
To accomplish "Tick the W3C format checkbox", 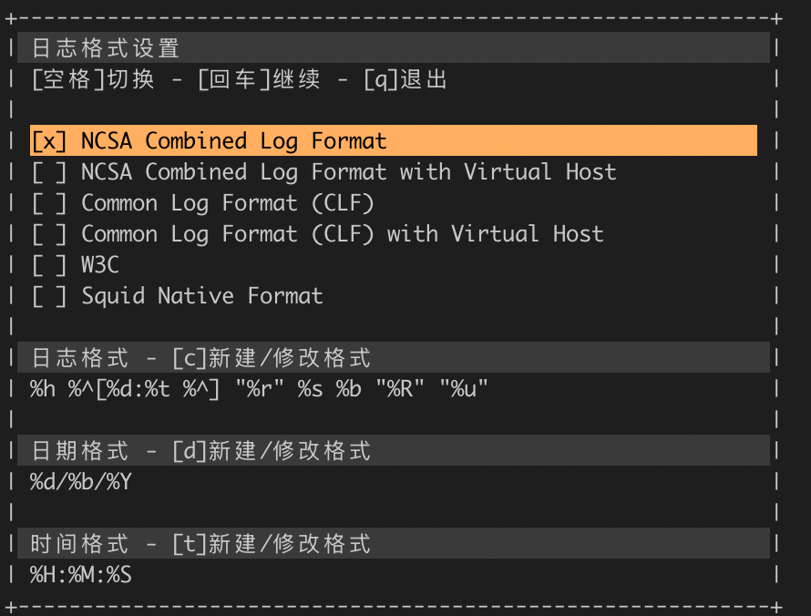I will [49, 265].
